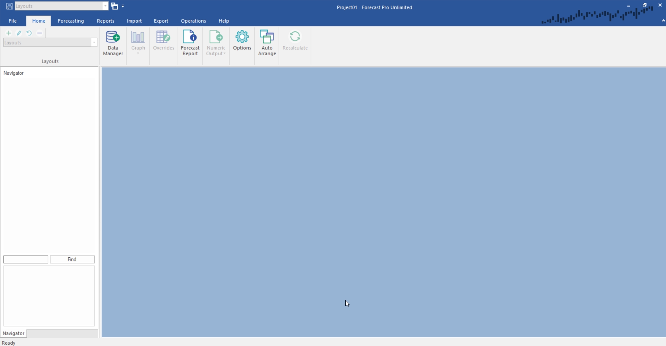Switch to the Forecasting tab
This screenshot has height=346, width=666.
71,21
